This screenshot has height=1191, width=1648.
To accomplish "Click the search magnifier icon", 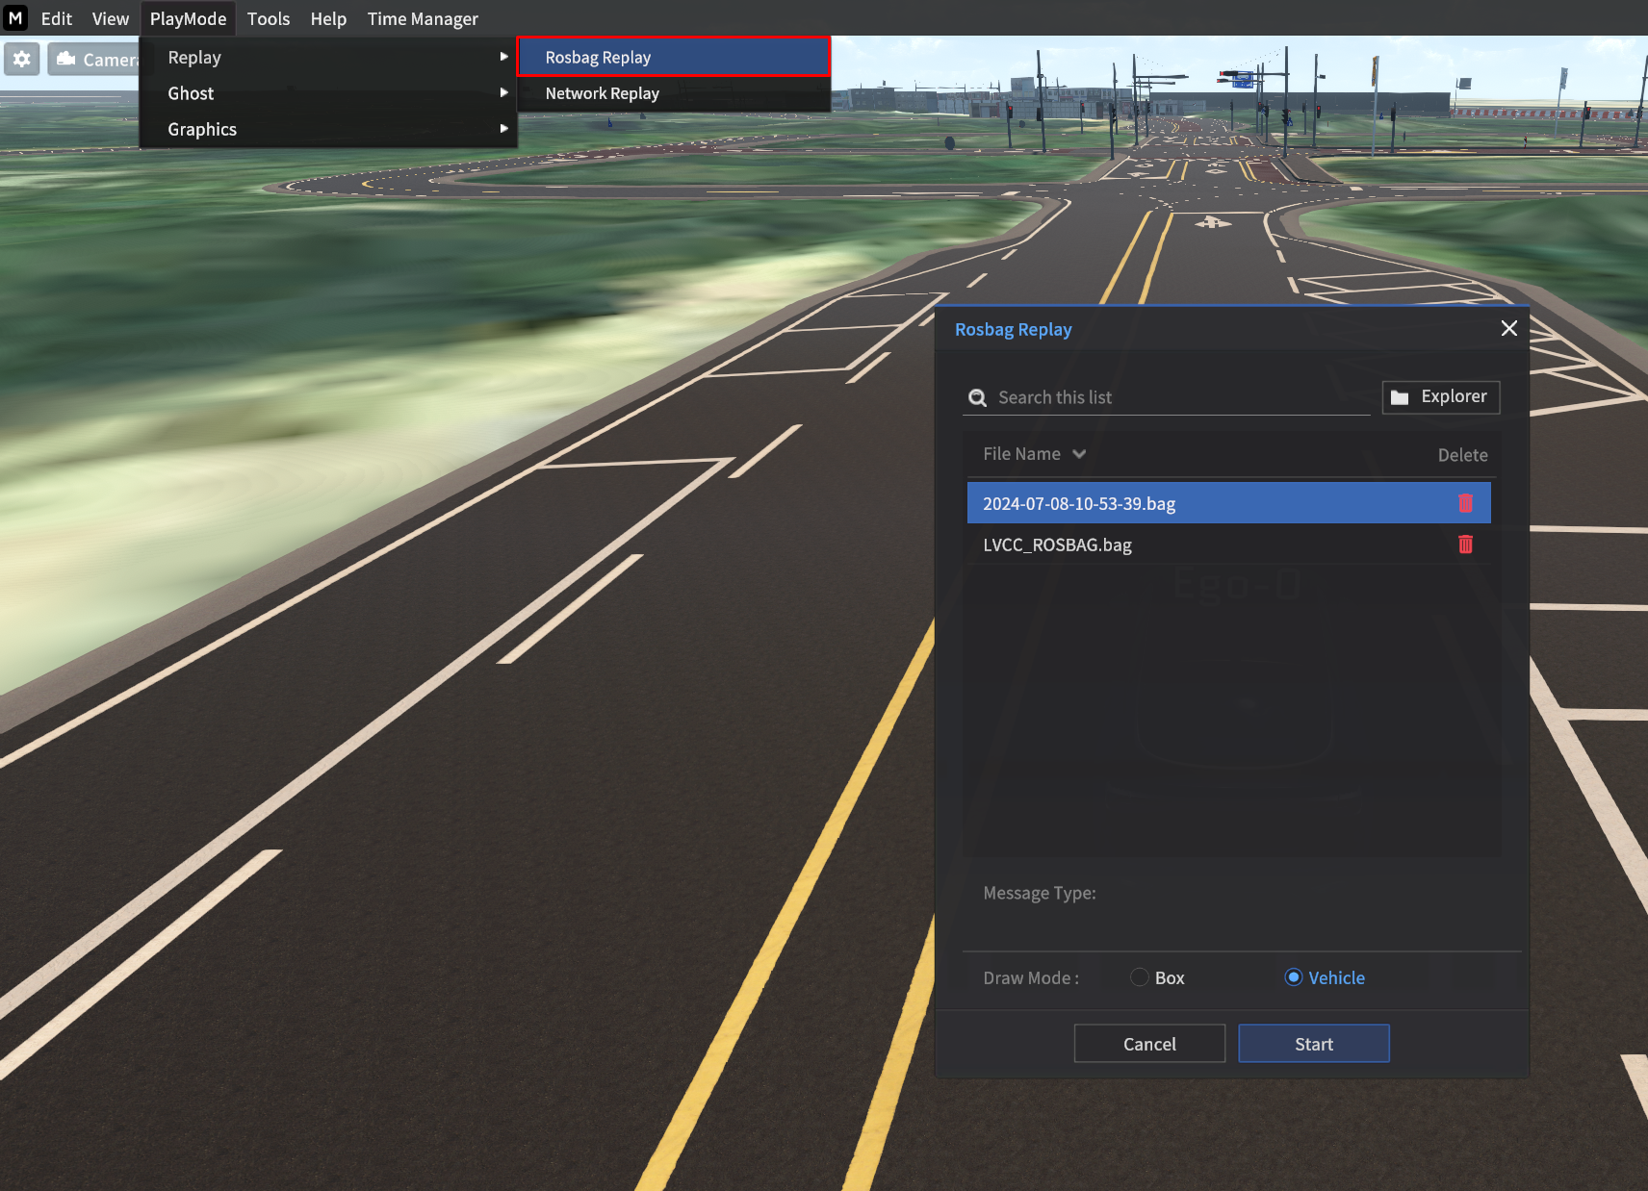I will click(x=977, y=397).
